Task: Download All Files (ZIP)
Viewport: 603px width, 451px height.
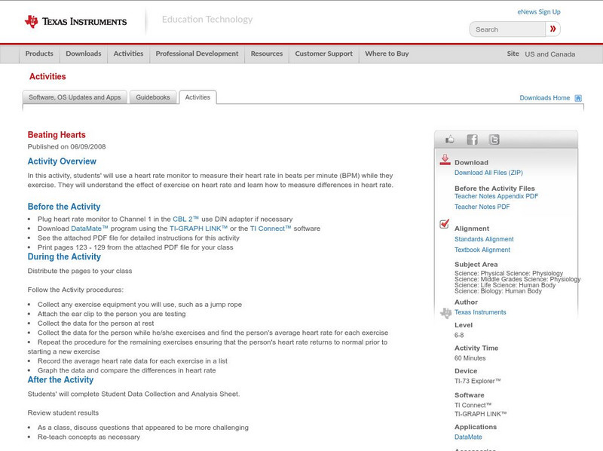Action: coord(488,173)
